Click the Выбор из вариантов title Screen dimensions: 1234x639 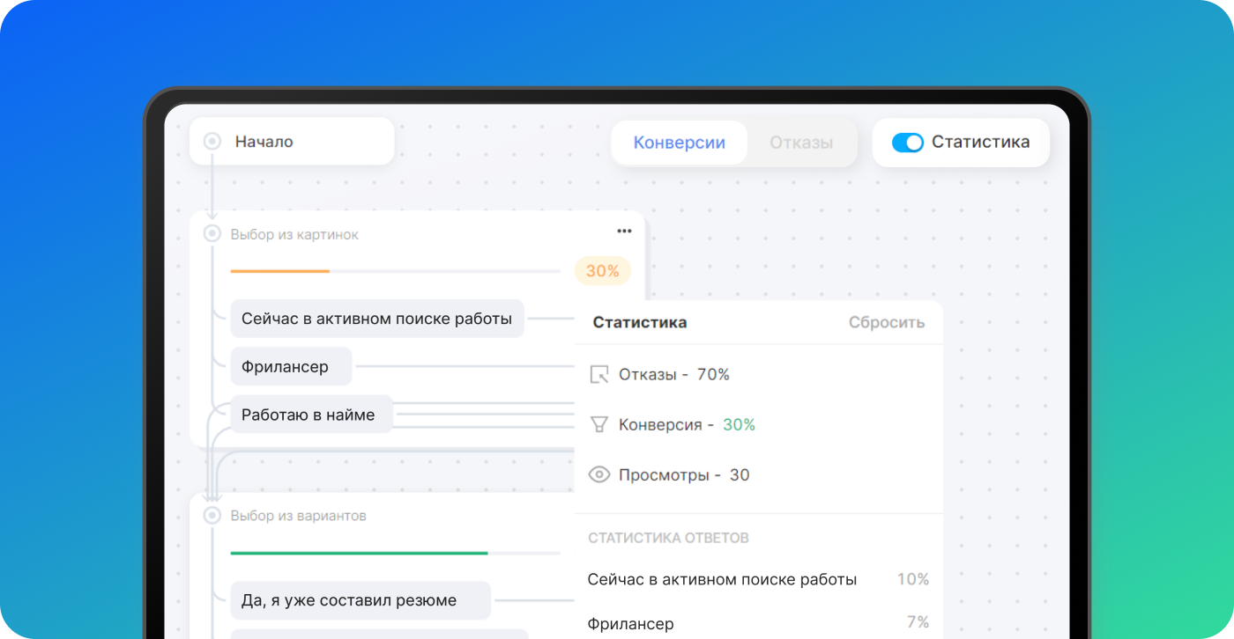[x=298, y=516]
